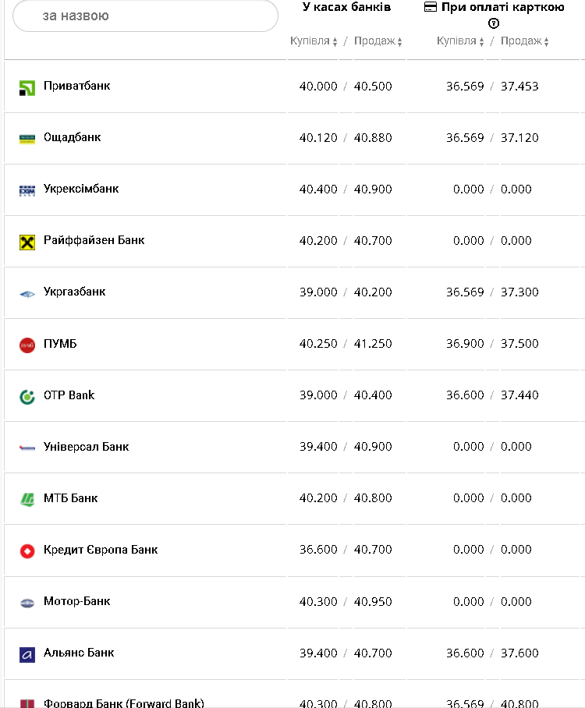The height and width of the screenshot is (708, 585).
Task: Open the Мотор-Банк link
Action: tap(76, 601)
